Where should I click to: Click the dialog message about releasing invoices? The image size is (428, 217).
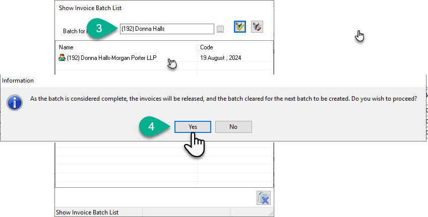click(x=223, y=99)
